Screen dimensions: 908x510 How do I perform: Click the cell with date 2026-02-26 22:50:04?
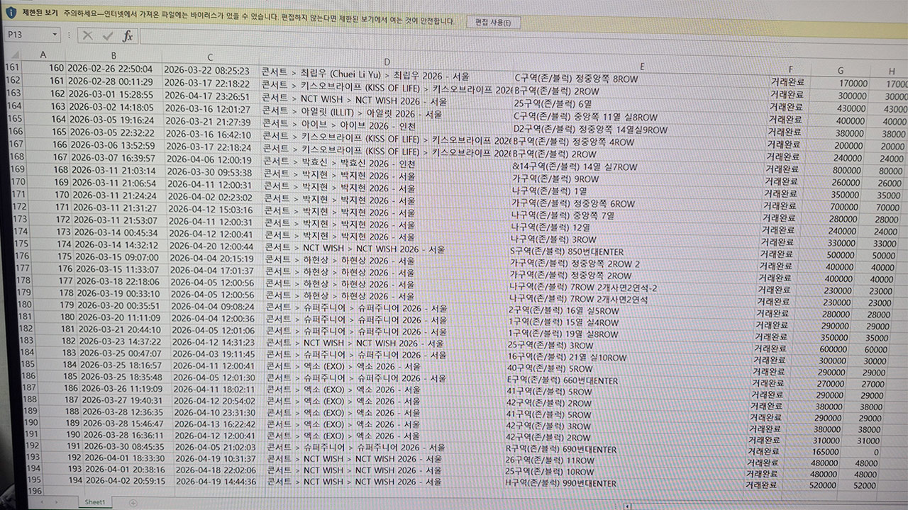(110, 69)
